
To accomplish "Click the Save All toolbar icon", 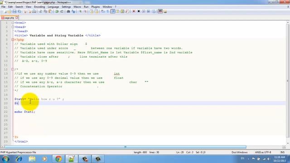I will point(19,11).
